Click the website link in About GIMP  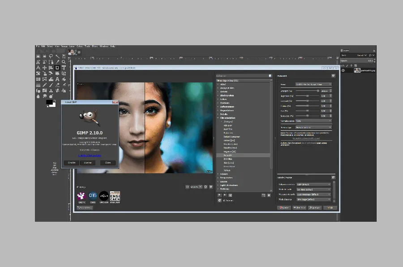coord(90,155)
